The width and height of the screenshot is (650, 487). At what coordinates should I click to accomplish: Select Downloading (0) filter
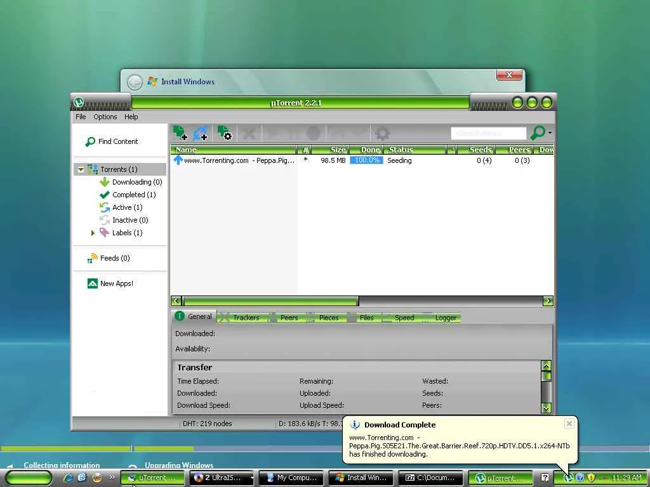[x=131, y=182]
